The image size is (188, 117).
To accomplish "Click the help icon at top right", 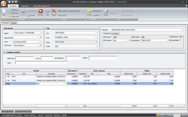I will (186, 6).
